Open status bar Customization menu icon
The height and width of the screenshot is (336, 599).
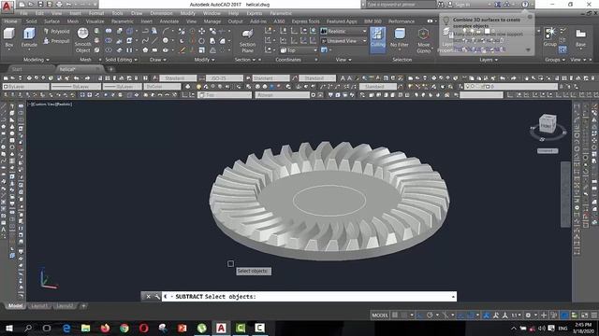pyautogui.click(x=594, y=315)
